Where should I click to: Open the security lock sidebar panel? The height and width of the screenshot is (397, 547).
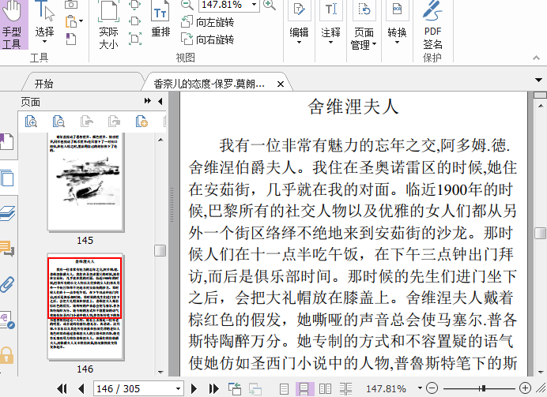click(x=6, y=355)
